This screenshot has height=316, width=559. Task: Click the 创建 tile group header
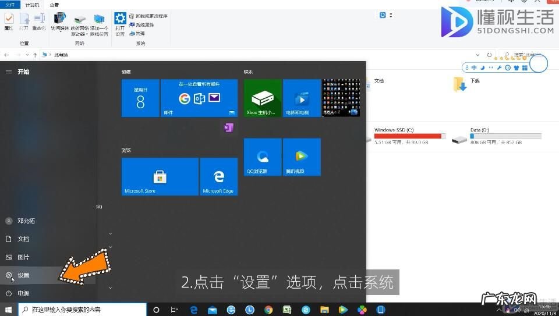126,72
